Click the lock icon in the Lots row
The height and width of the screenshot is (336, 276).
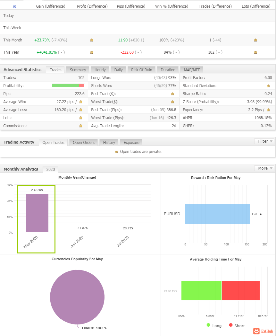81,118
